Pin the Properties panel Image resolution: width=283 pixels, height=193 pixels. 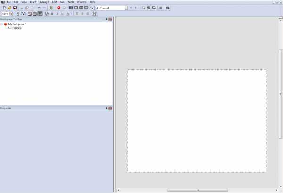(x=106, y=108)
